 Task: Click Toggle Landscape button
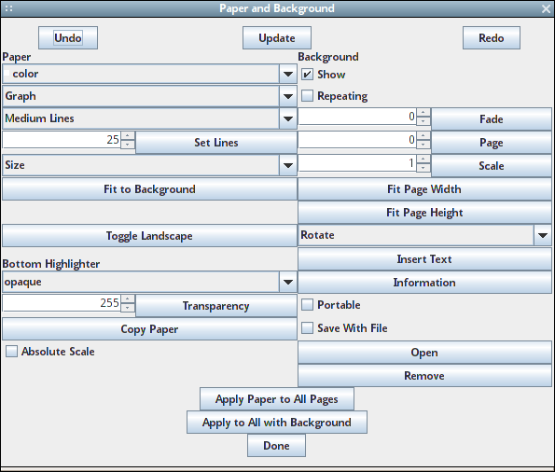click(x=149, y=236)
